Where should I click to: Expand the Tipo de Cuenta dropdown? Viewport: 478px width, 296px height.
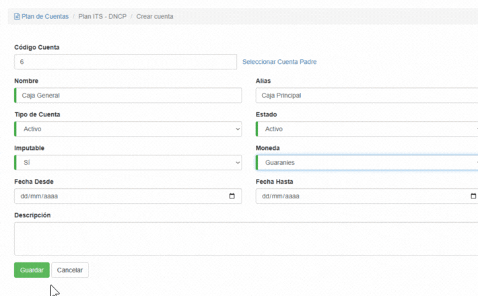128,129
